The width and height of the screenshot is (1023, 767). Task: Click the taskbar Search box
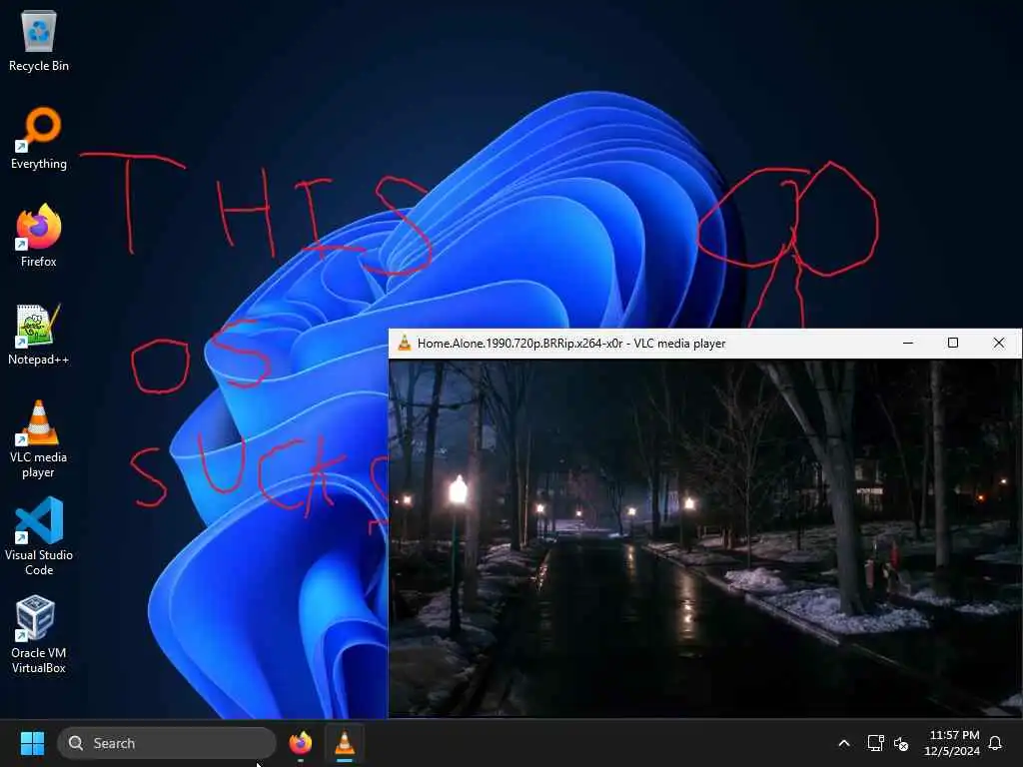coord(167,743)
